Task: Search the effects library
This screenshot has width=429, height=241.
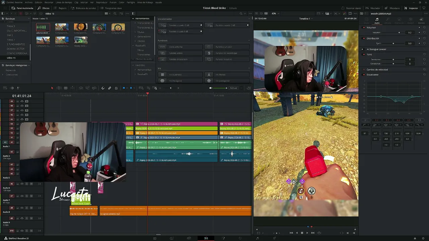Action: click(241, 14)
